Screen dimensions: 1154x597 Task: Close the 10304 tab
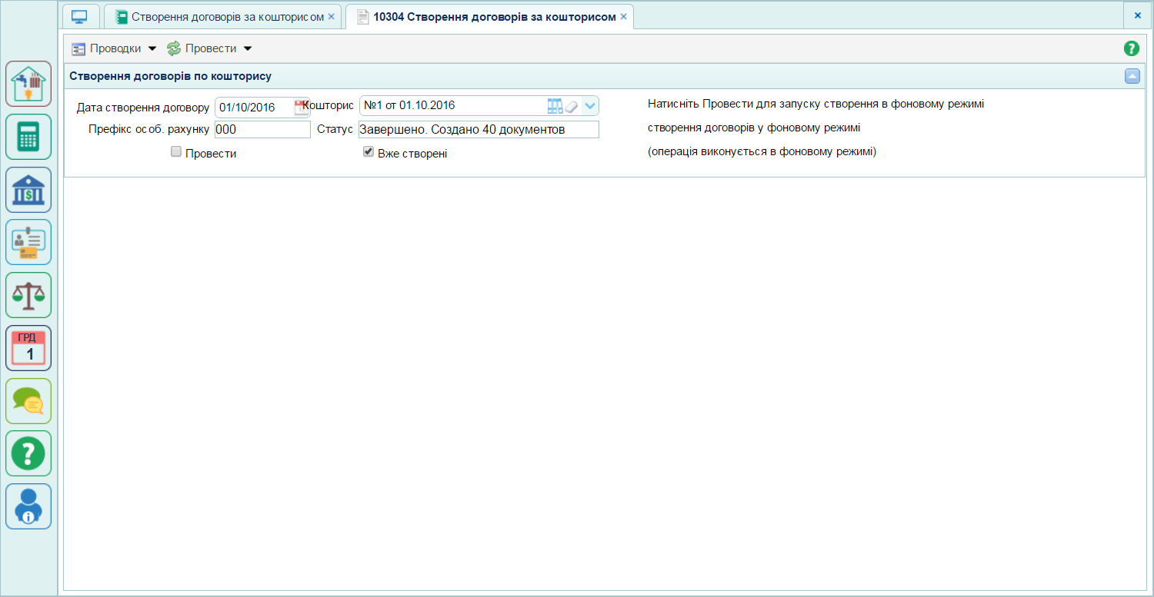(x=623, y=16)
